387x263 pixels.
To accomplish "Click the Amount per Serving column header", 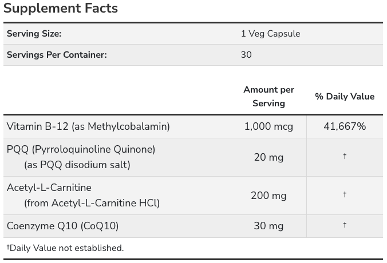I will [268, 97].
